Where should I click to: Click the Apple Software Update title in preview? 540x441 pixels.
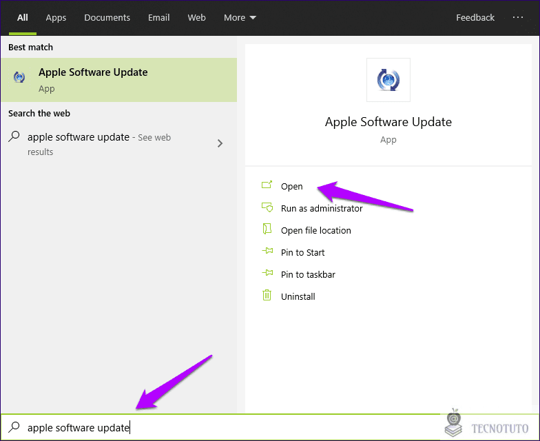[x=388, y=122]
